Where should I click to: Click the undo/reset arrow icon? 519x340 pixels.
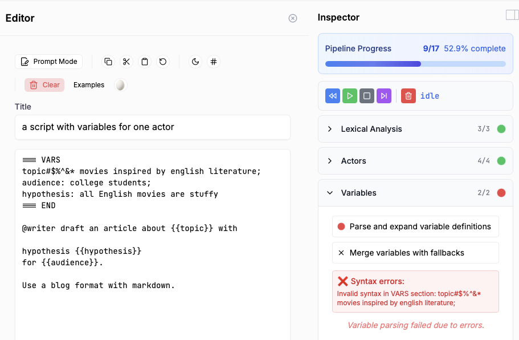click(163, 62)
